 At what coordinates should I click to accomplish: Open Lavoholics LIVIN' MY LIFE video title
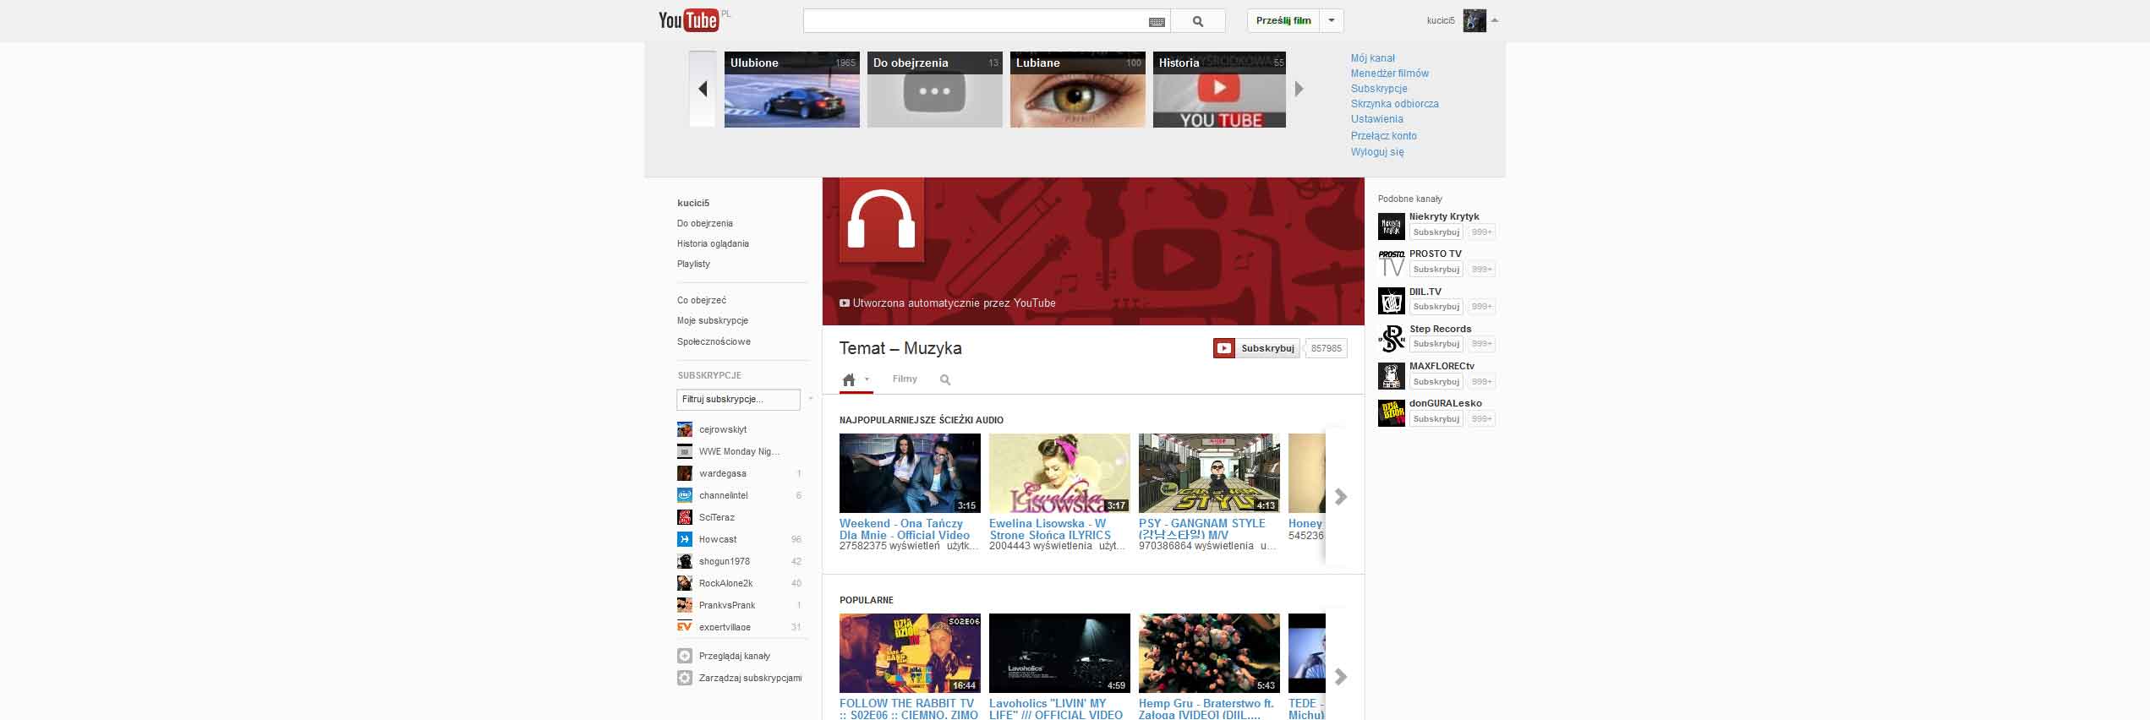1056,709
